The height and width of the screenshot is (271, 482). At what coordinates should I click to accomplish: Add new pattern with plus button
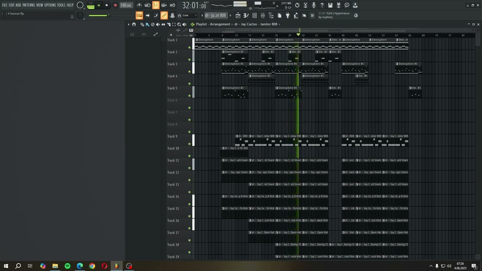(230, 15)
